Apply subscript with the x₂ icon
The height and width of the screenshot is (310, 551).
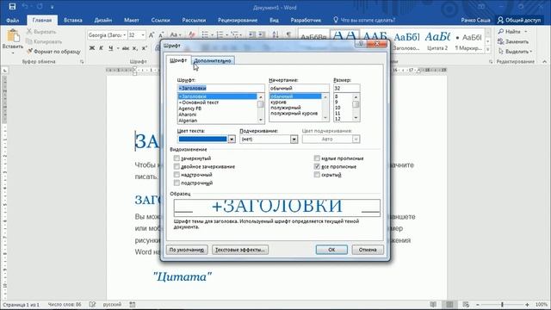coord(135,48)
